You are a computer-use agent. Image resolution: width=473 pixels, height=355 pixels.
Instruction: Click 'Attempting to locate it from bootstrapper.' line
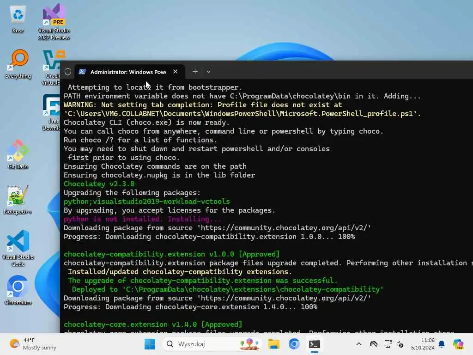tap(155, 87)
